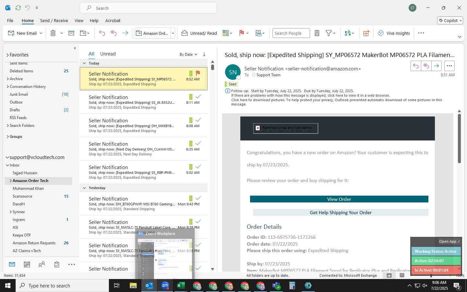Delete the selected message with trash icon
467x292 pixels.
[x=53, y=33]
